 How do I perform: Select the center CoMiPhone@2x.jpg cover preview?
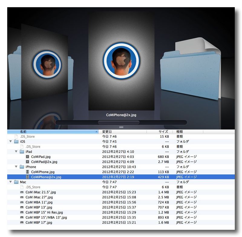[121, 61]
